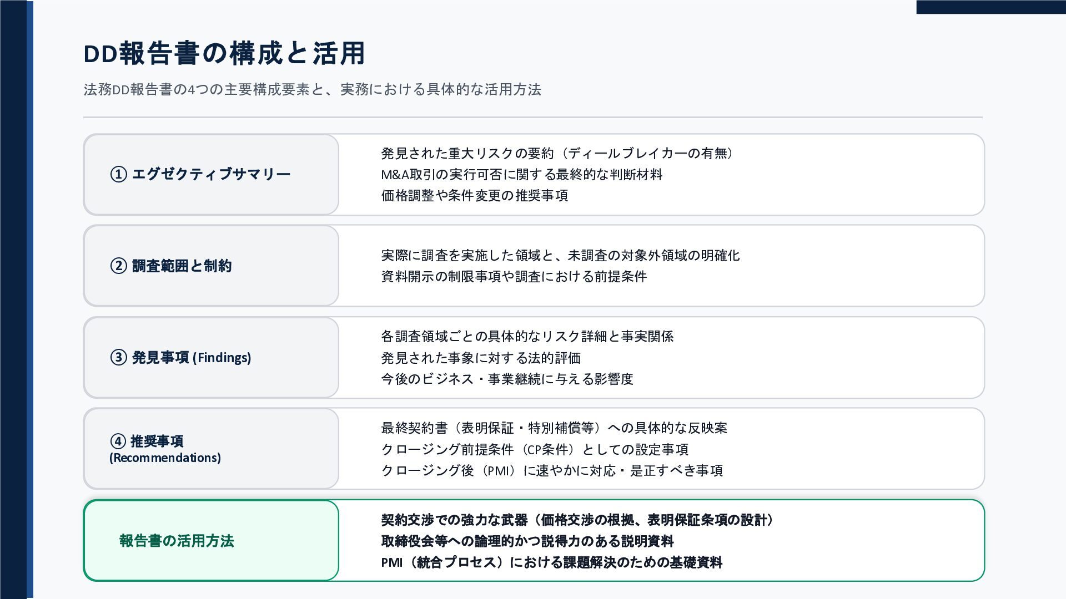Click the ① エグゼクティブサマリー label box
The image size is (1066, 599).
point(211,174)
